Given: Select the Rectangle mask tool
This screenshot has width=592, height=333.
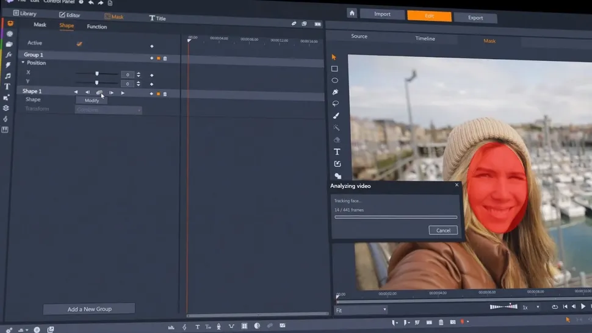Looking at the screenshot, I should pos(334,69).
